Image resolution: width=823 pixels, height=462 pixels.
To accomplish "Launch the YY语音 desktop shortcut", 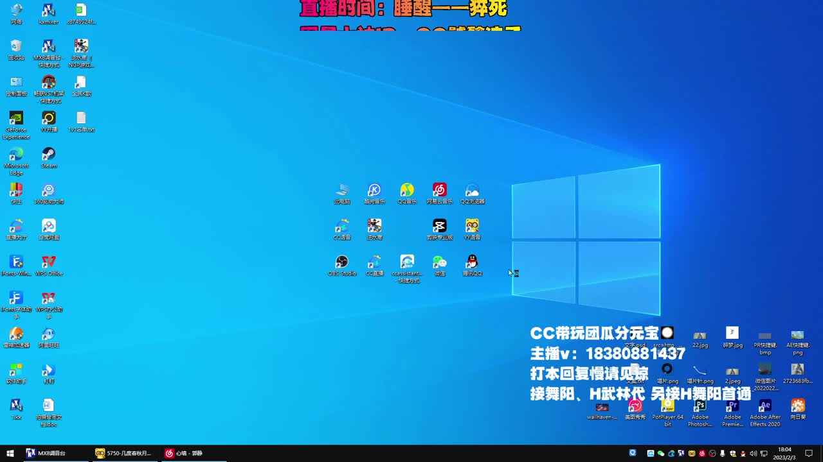I will [x=473, y=230].
